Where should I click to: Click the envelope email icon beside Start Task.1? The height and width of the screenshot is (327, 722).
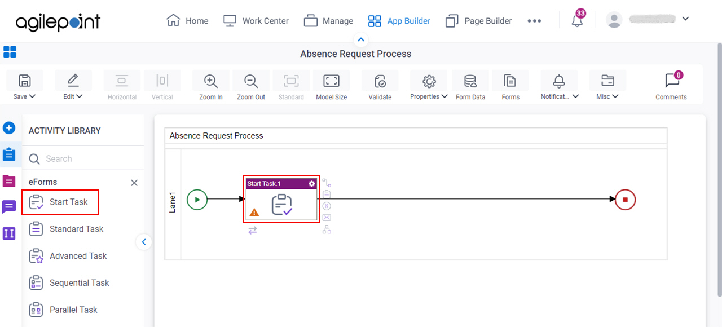(327, 218)
